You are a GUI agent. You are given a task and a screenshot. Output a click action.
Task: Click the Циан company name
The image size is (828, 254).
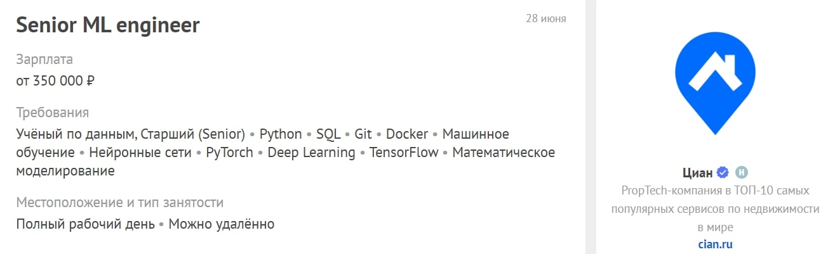click(695, 172)
